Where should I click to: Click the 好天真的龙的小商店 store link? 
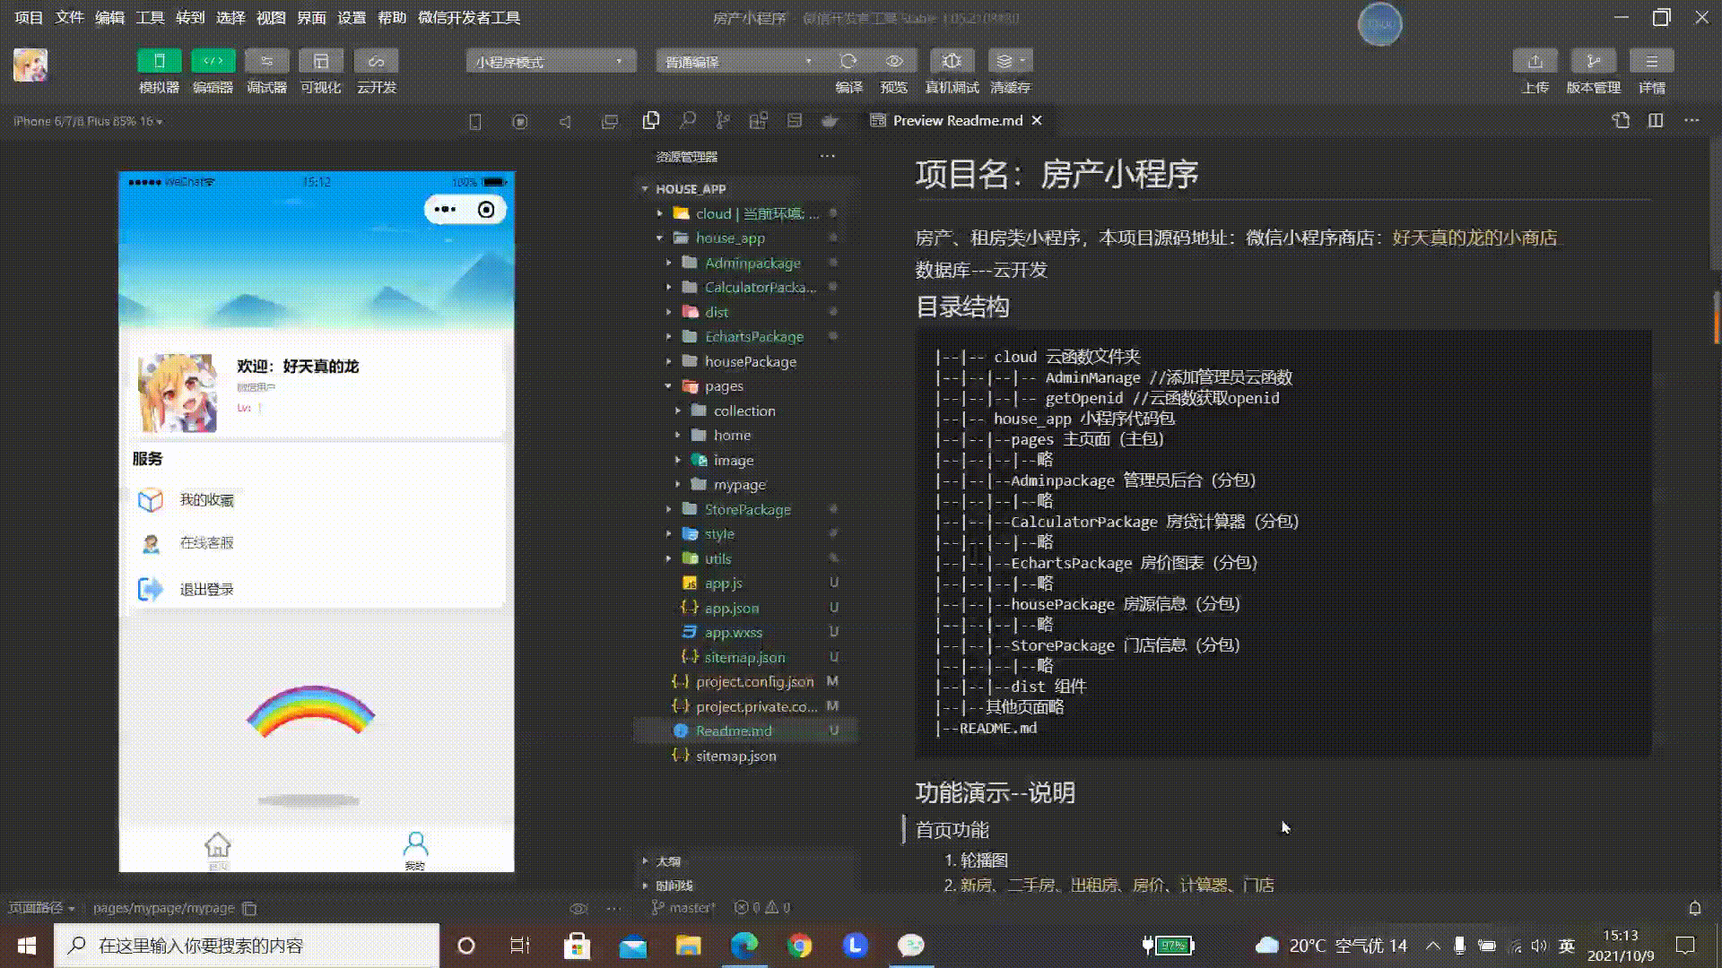tap(1474, 238)
